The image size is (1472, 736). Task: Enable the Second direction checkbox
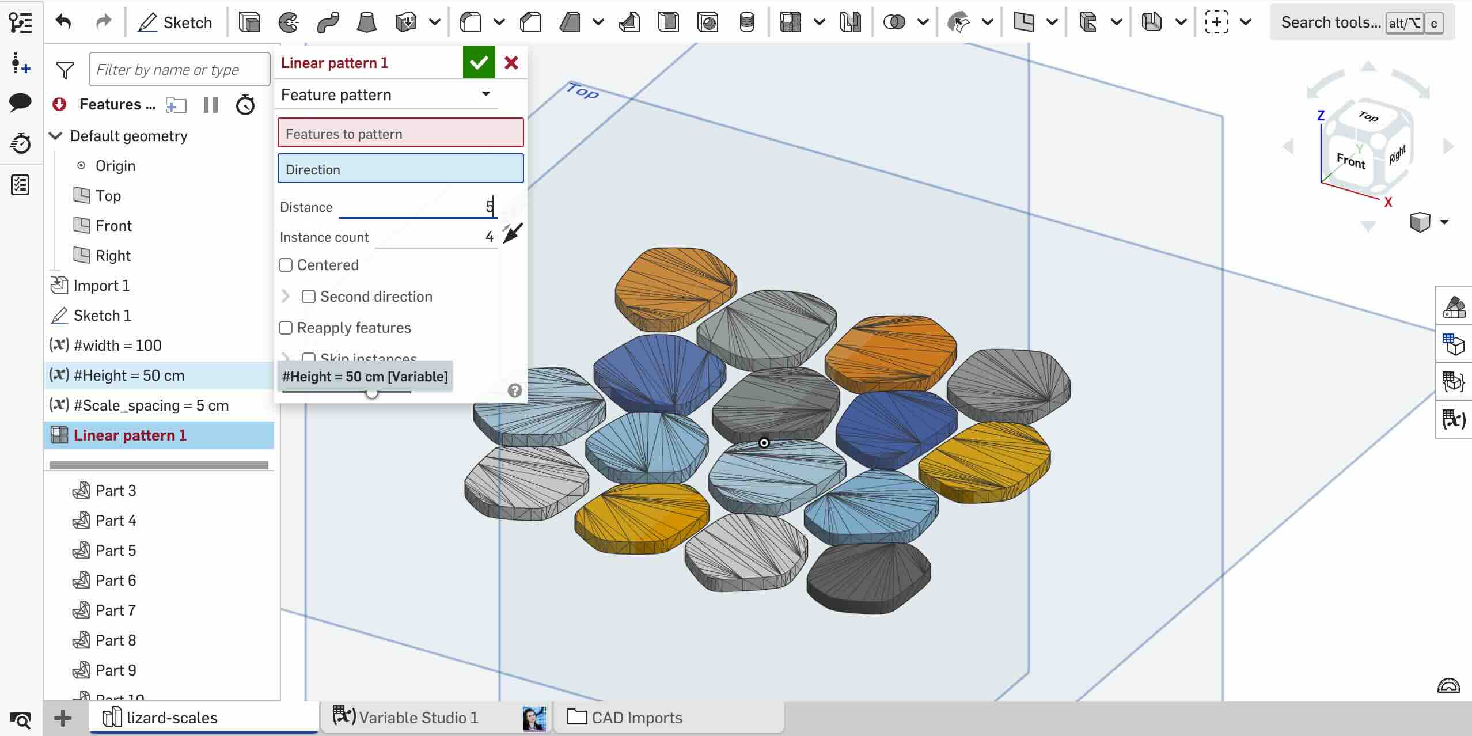pyautogui.click(x=309, y=297)
